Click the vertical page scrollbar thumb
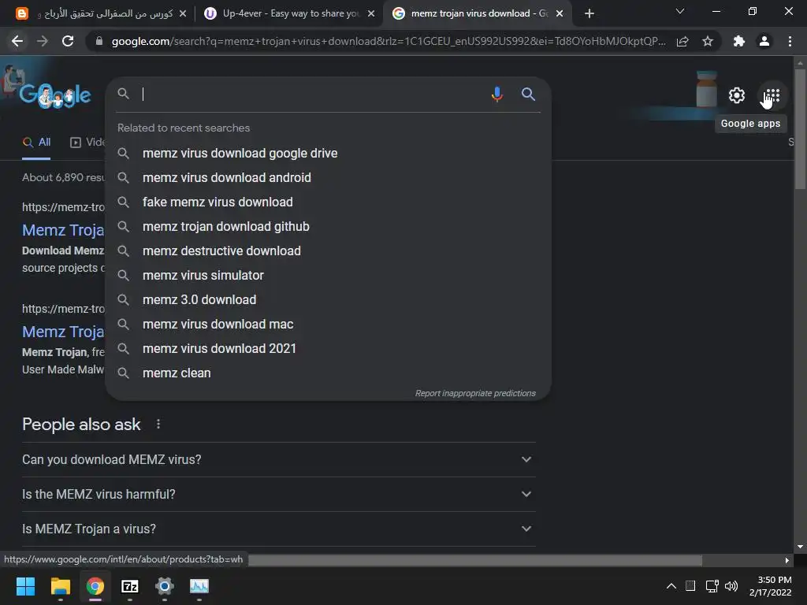Viewport: 807px width, 605px height. pyautogui.click(x=800, y=128)
